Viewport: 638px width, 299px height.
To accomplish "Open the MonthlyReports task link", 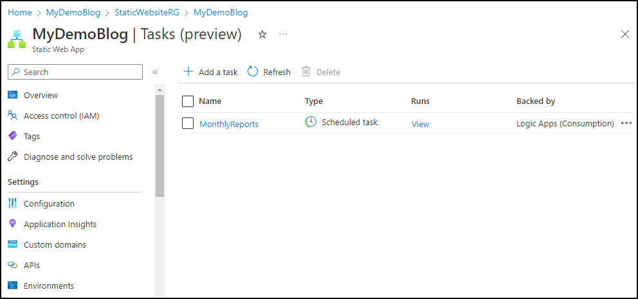I will [229, 124].
